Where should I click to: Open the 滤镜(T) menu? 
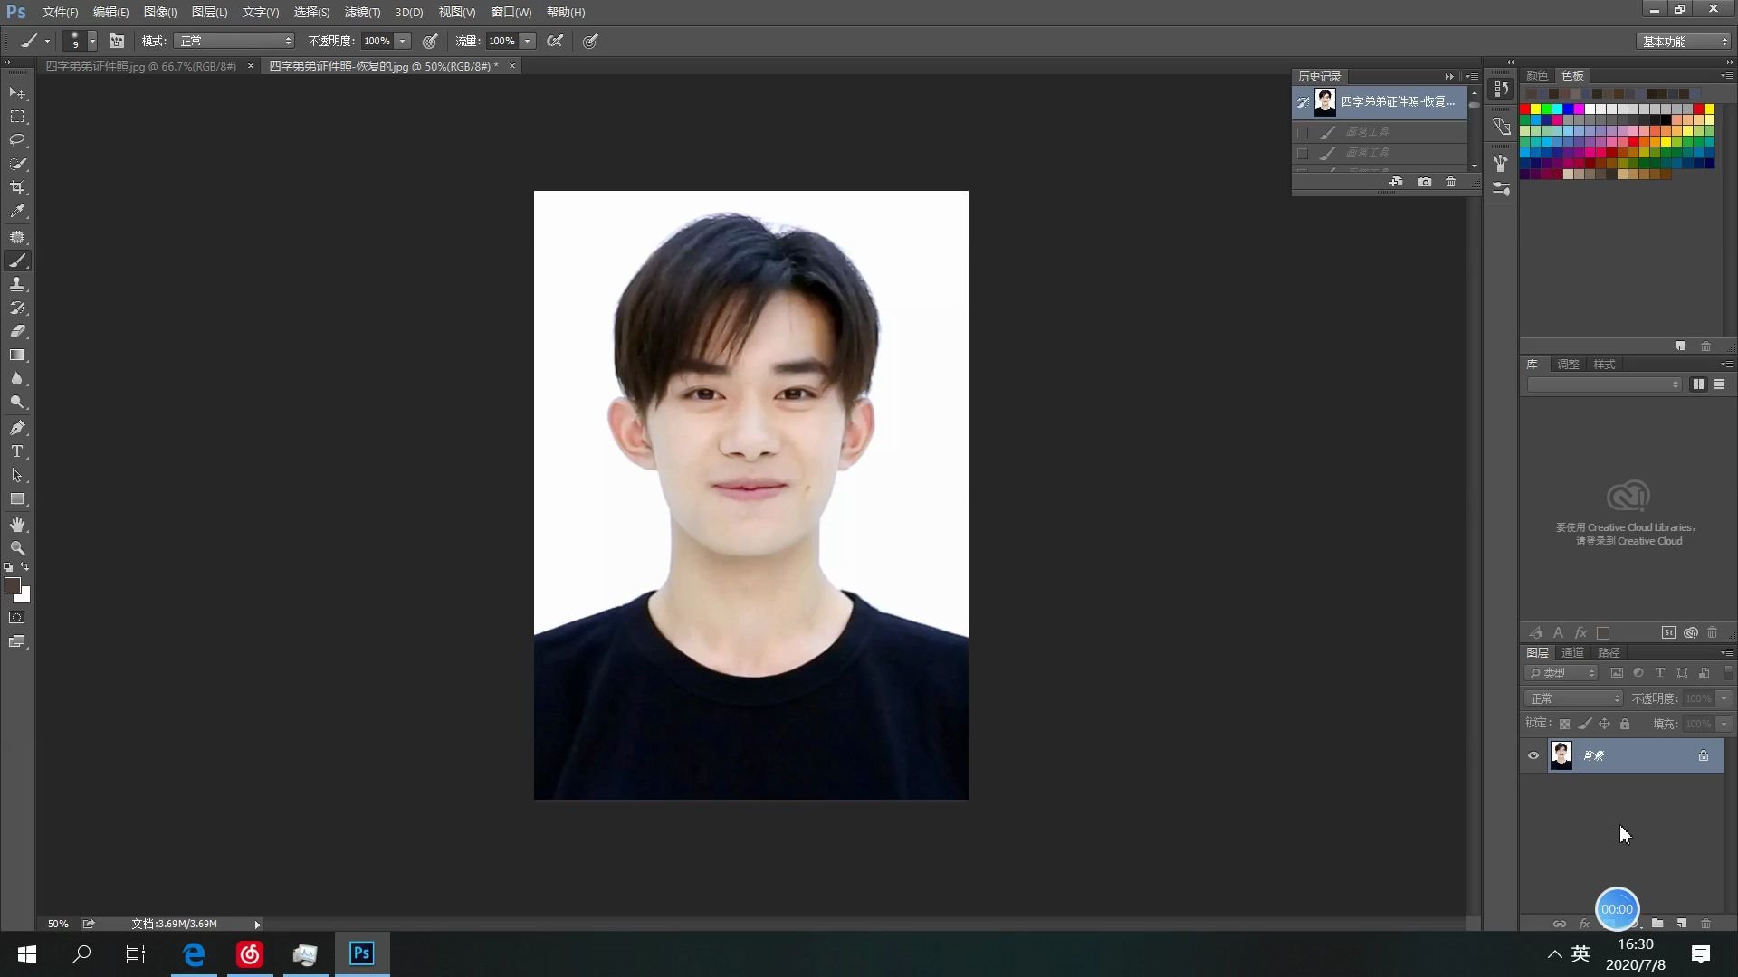[362, 12]
